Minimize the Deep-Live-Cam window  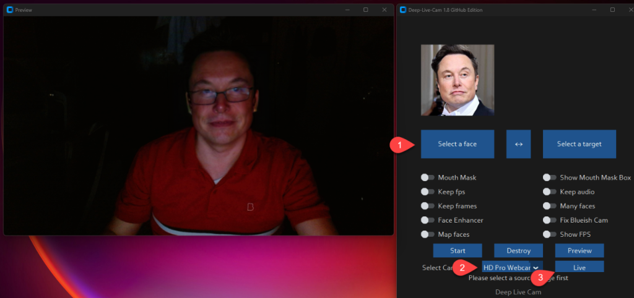(594, 10)
